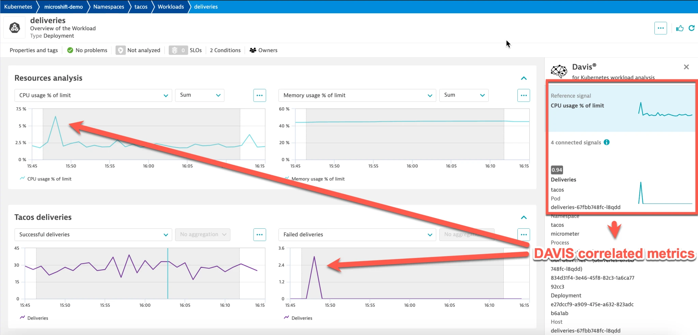Image resolution: width=698 pixels, height=335 pixels.
Task: Refresh the workload page
Action: [x=692, y=28]
